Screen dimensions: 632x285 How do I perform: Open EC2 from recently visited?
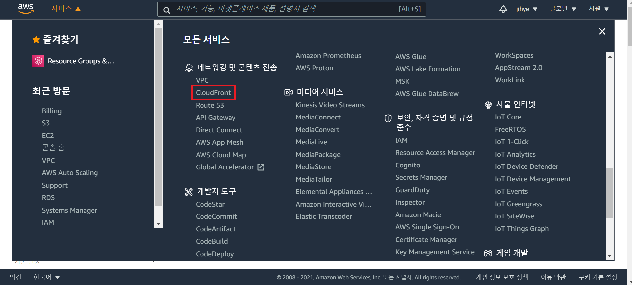coord(48,136)
